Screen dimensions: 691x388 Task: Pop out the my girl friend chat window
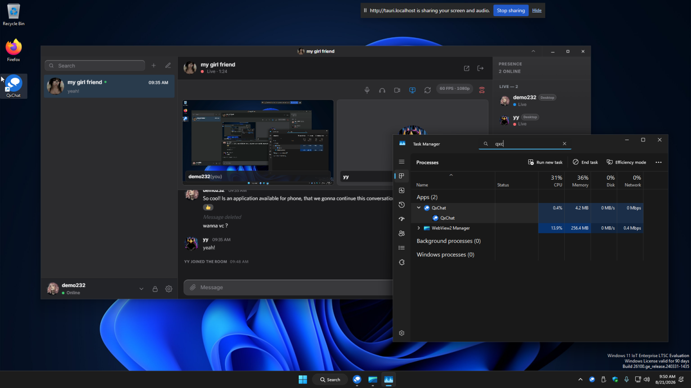click(467, 68)
